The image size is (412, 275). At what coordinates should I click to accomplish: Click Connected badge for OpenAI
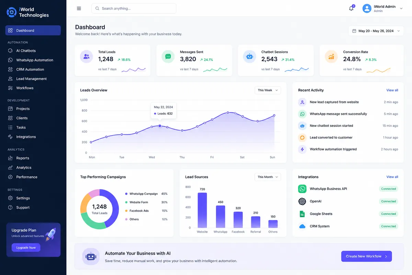click(388, 201)
